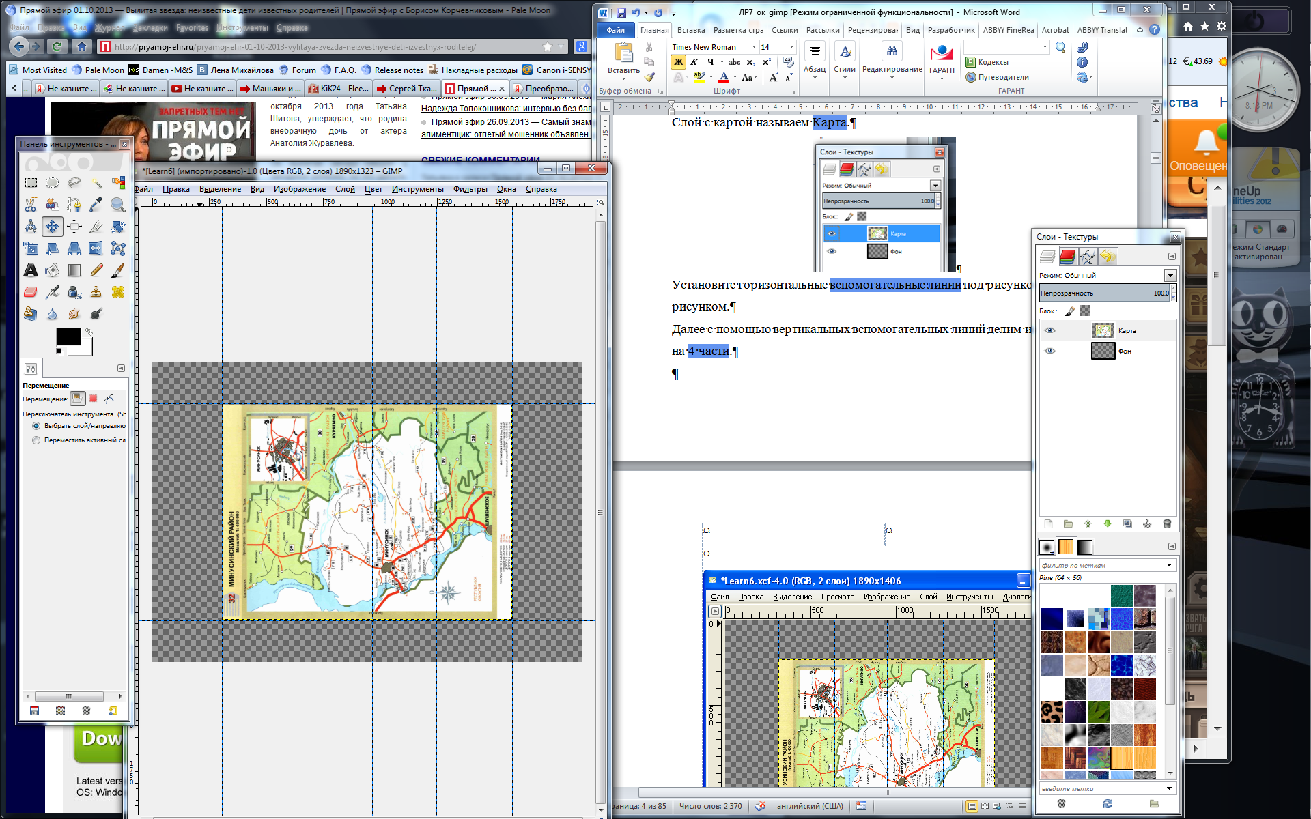Screen dimensions: 1311x819
Task: Click the black foreground color swatch in toolbox
Action: point(68,336)
